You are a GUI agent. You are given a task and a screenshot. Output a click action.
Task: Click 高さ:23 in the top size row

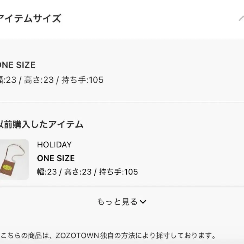point(39,80)
